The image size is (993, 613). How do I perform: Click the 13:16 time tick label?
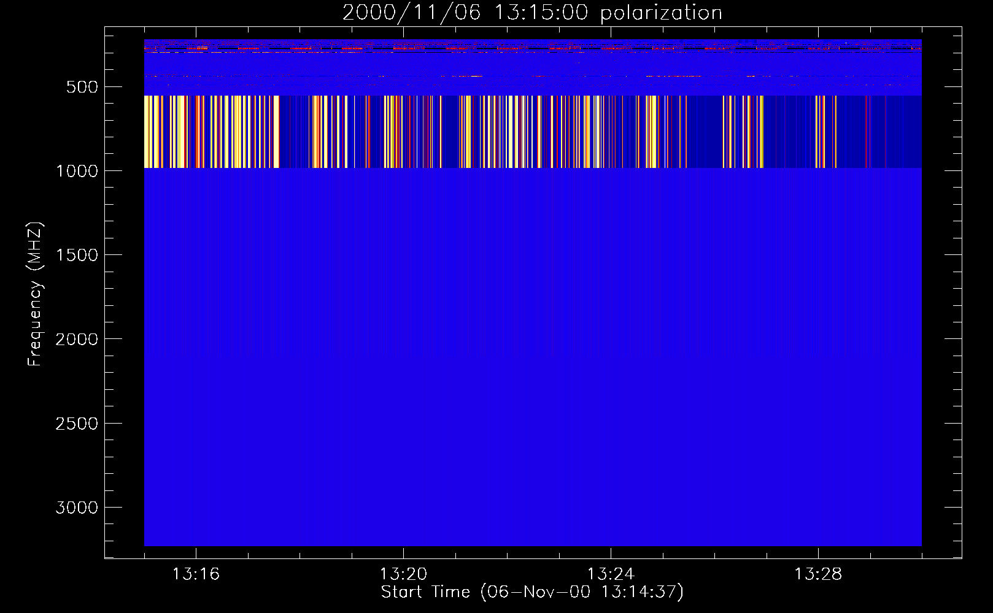pos(196,574)
